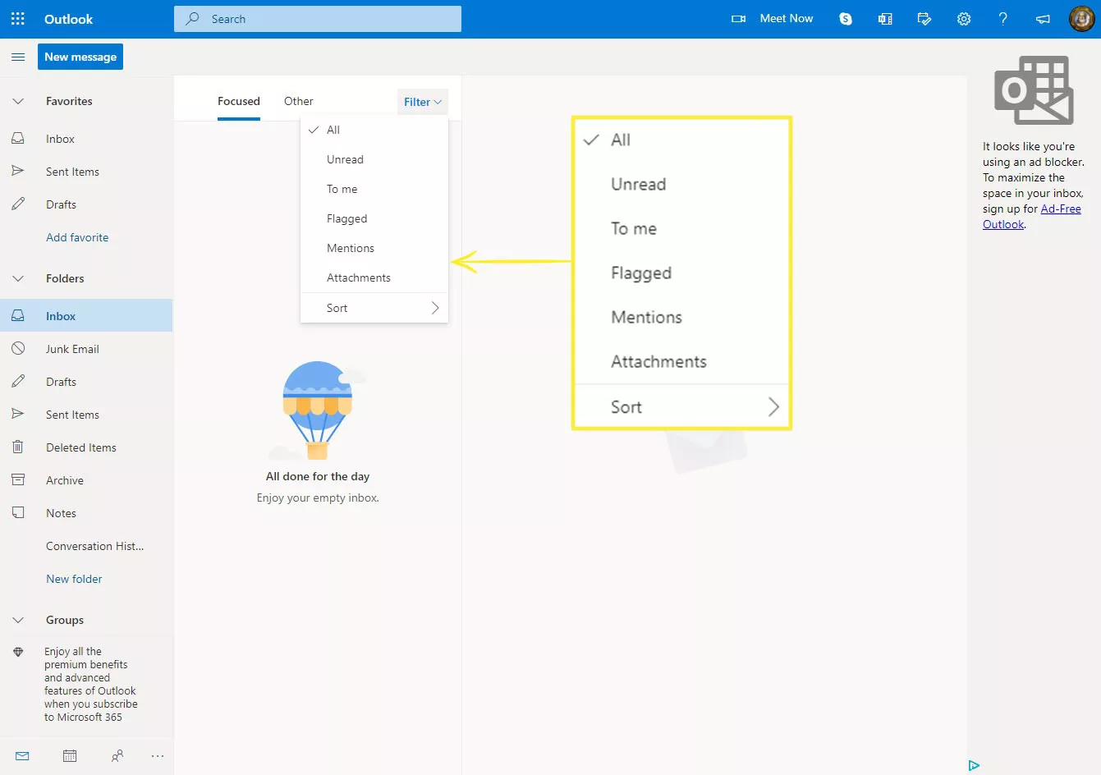Click the New message button
This screenshot has width=1101, height=775.
[80, 57]
